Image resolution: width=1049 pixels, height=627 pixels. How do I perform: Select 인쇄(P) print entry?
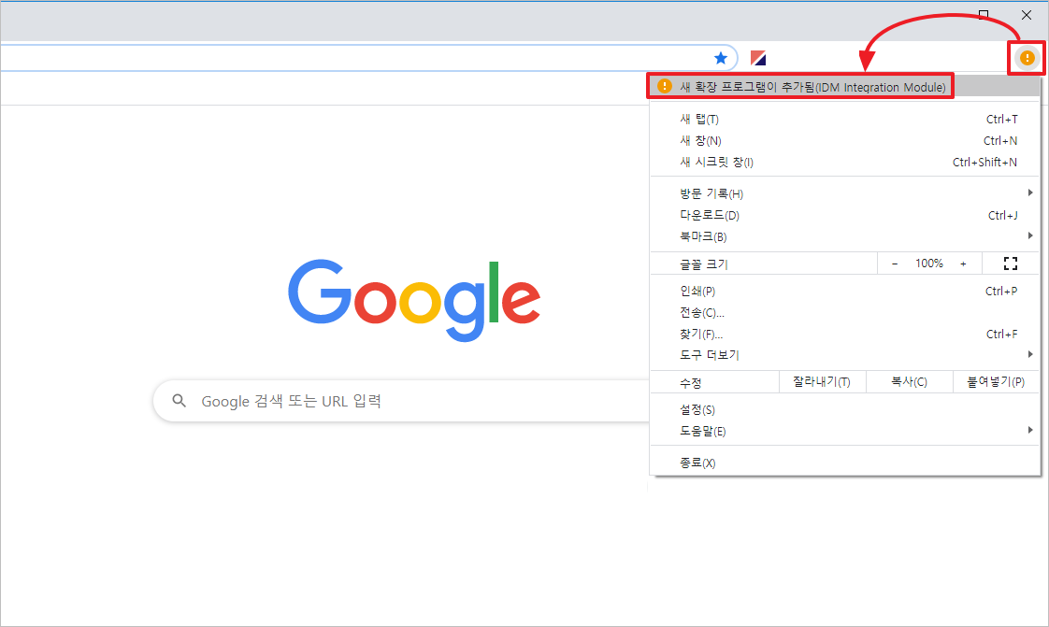(x=845, y=291)
